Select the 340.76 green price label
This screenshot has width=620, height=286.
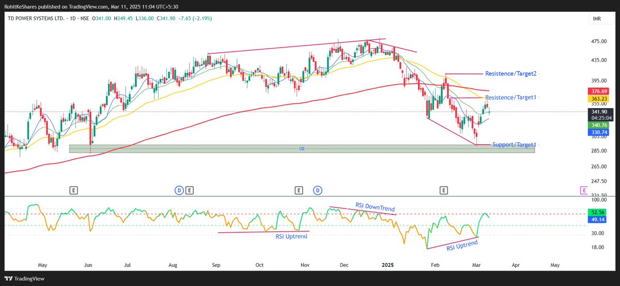coord(598,125)
